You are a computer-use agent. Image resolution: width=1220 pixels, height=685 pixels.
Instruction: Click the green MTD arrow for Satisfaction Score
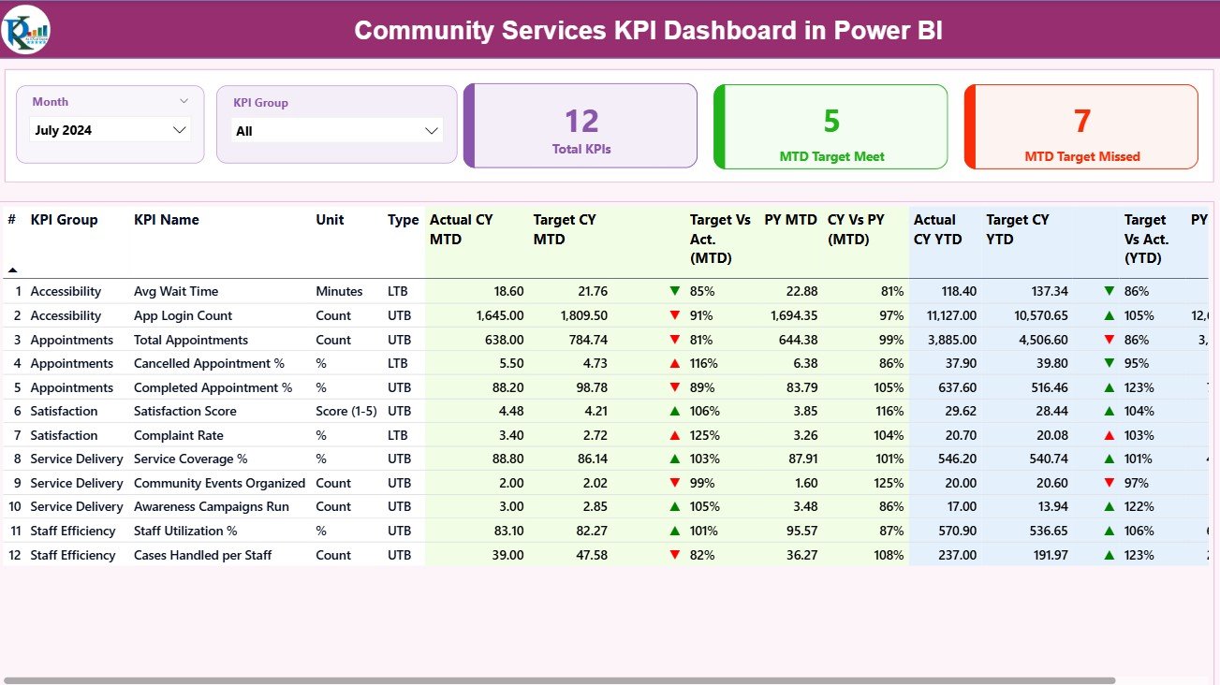click(674, 411)
